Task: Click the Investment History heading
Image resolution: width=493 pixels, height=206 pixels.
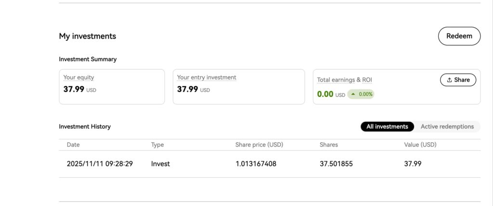Action: click(x=85, y=127)
